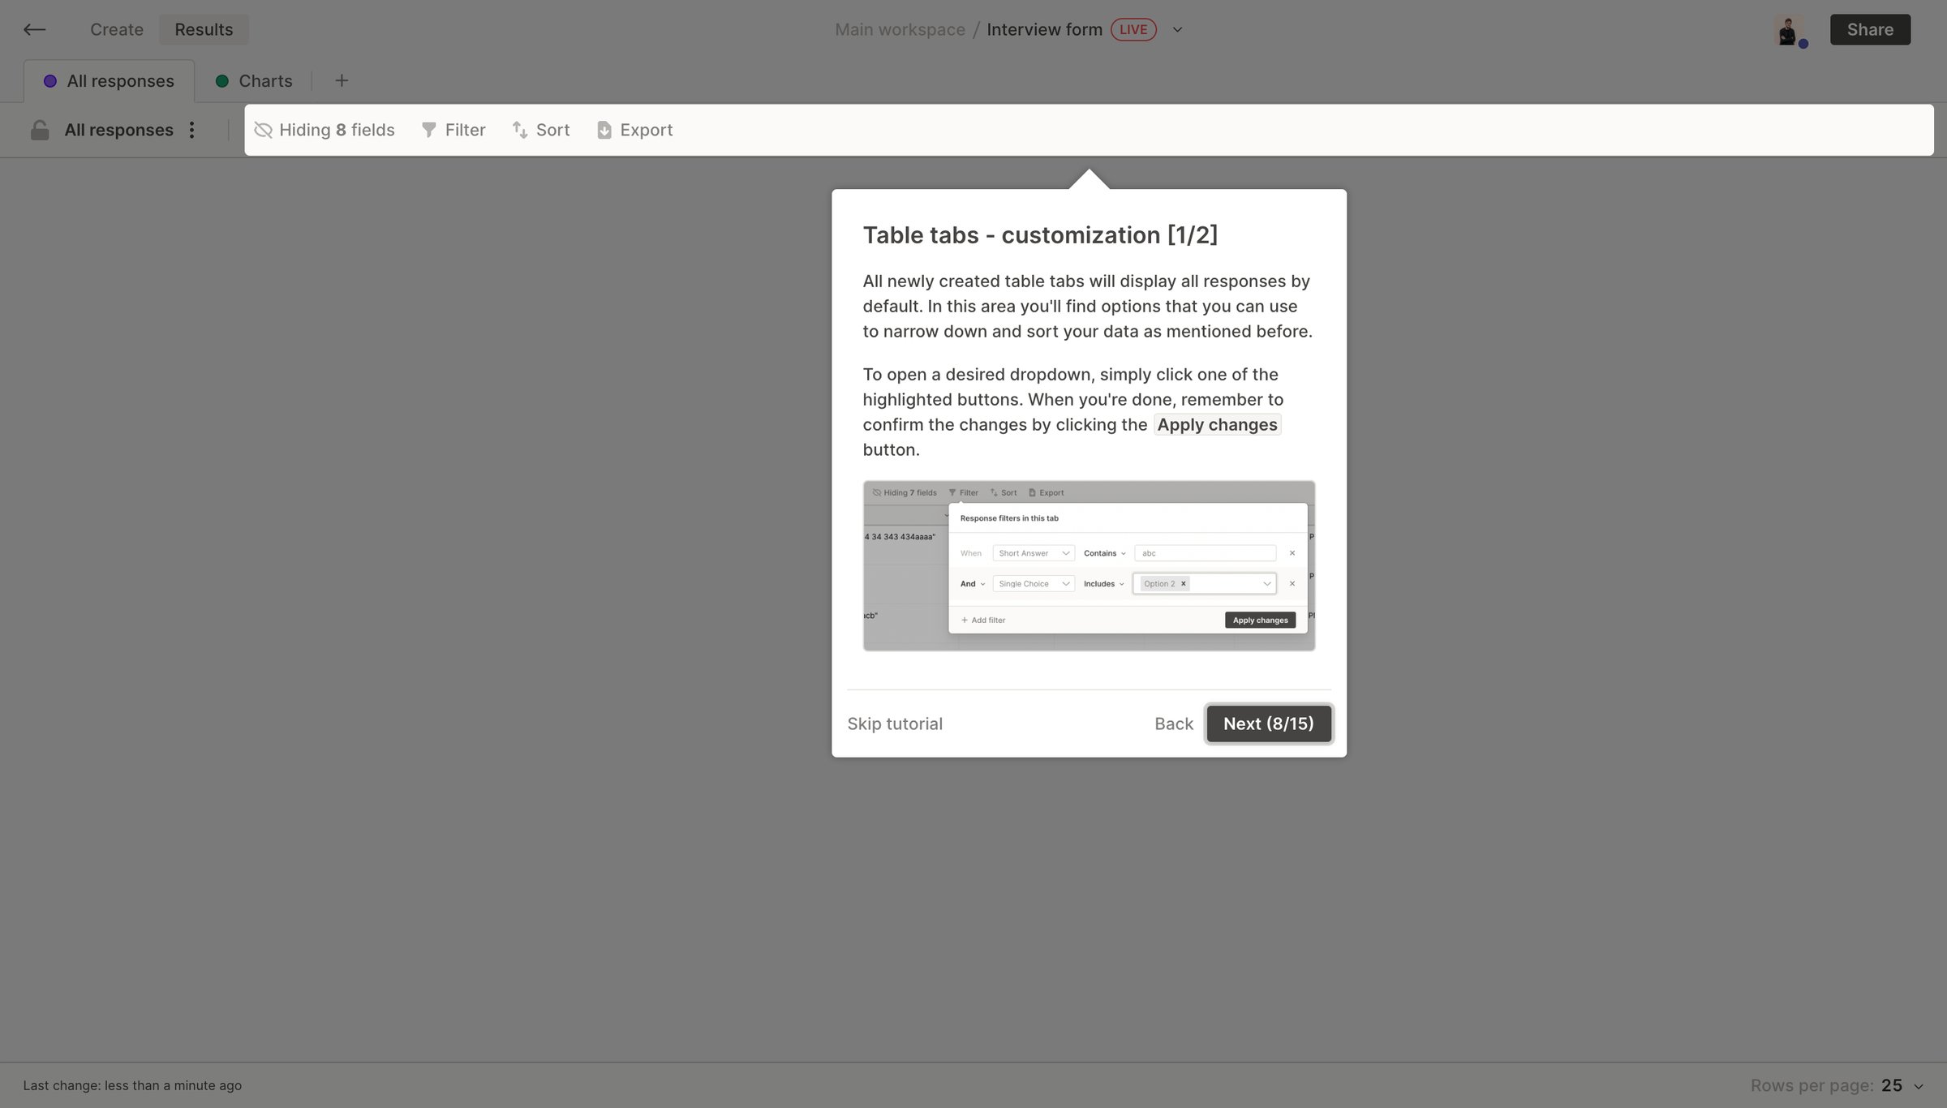
Task: Open the All responses table tab
Action: [110, 81]
